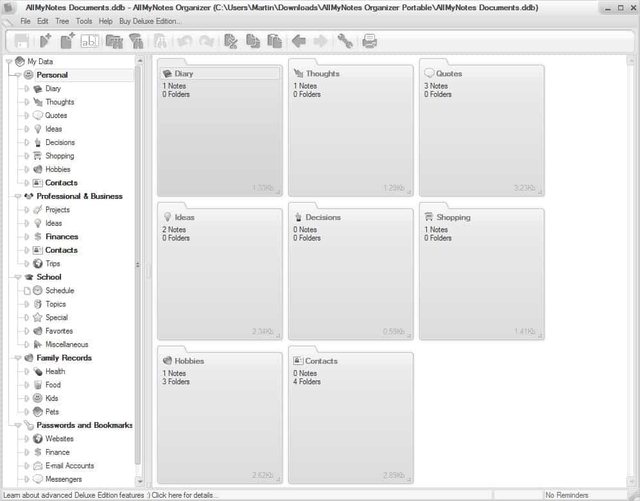Click the New Folder toolbar icon
This screenshot has height=501, width=640.
pyautogui.click(x=65, y=41)
